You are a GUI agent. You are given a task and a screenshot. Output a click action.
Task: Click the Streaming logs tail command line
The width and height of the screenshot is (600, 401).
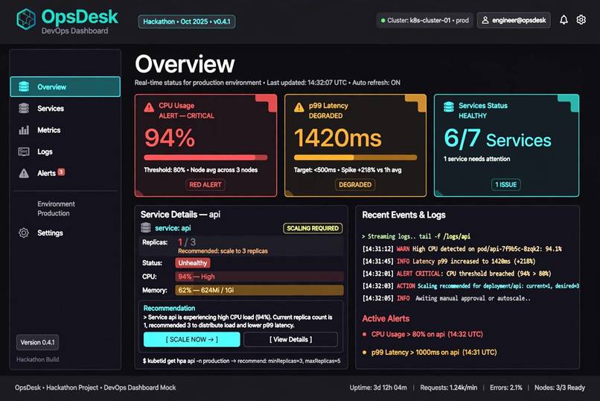[x=416, y=236]
